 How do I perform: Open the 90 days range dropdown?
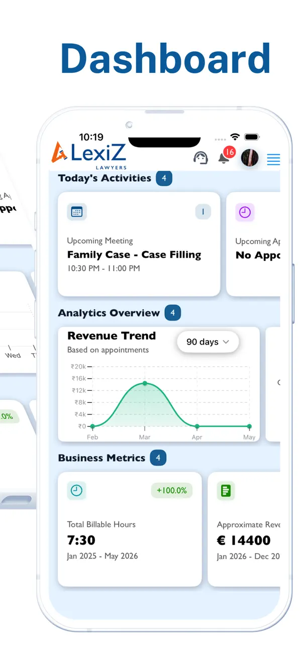point(208,342)
